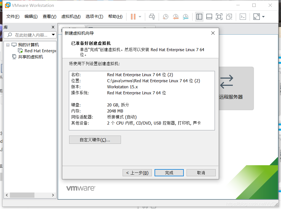Click the library scrollbar left arrow
The image size is (281, 209).
pyautogui.click(x=7, y=195)
